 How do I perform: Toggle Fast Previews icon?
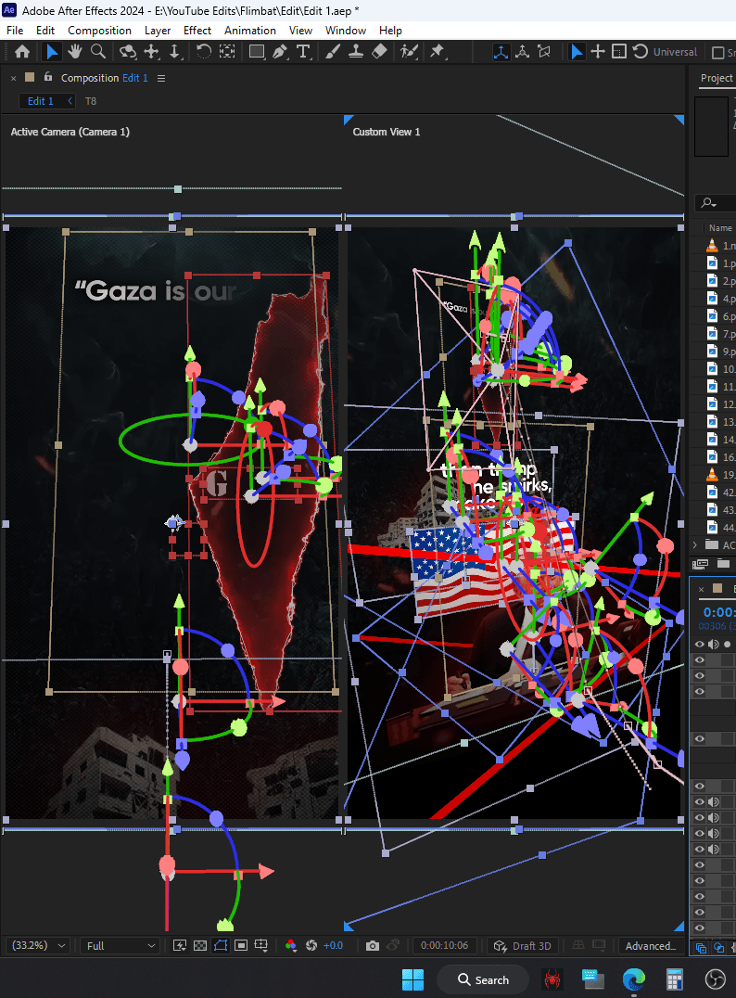(180, 946)
